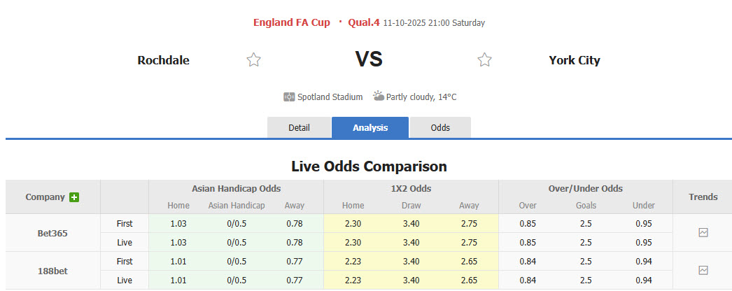Click the 188bet company name

[52, 270]
